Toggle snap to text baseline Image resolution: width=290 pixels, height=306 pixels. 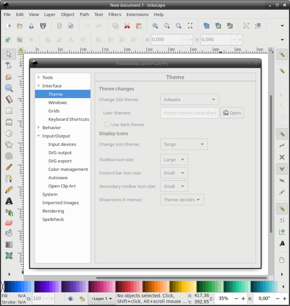282,243
